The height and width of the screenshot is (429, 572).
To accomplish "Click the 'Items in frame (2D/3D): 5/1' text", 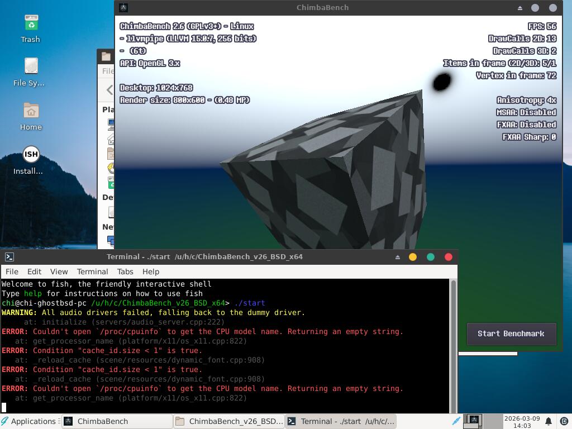I will [x=500, y=63].
